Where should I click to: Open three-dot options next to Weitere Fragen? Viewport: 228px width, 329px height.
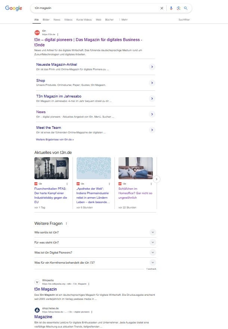click(67, 224)
